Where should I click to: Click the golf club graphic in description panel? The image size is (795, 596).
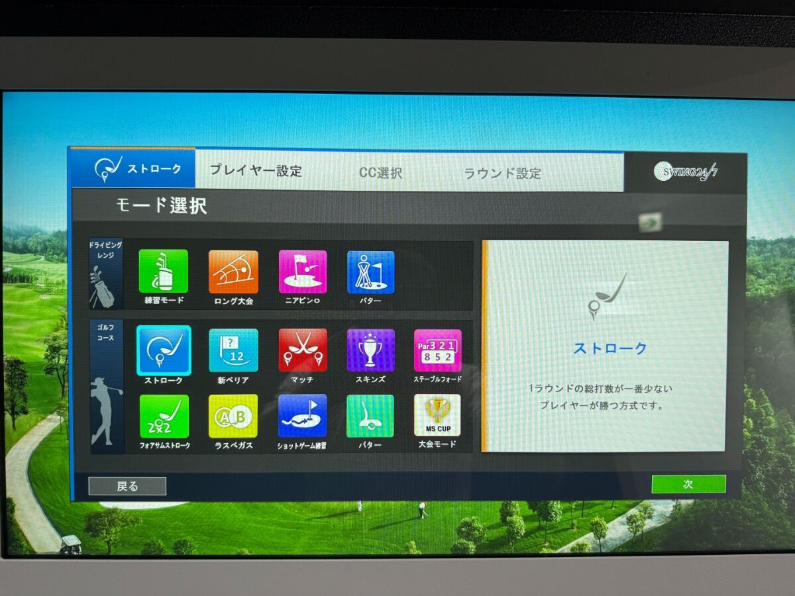pos(606,297)
